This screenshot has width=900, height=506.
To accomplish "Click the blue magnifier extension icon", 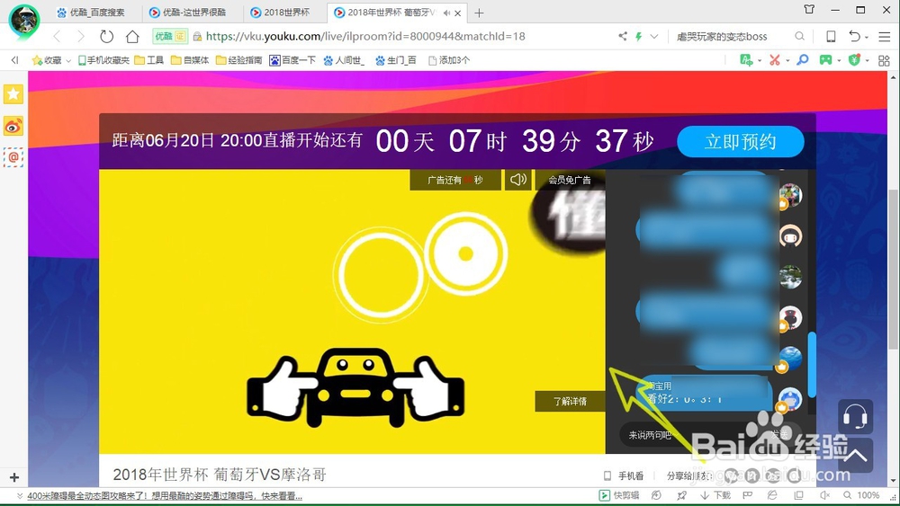I will pos(803,59).
